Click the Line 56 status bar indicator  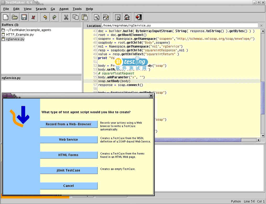(x=249, y=201)
